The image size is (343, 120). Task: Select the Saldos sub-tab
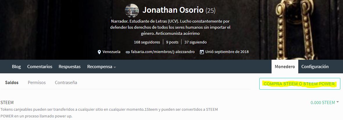coord(12,83)
